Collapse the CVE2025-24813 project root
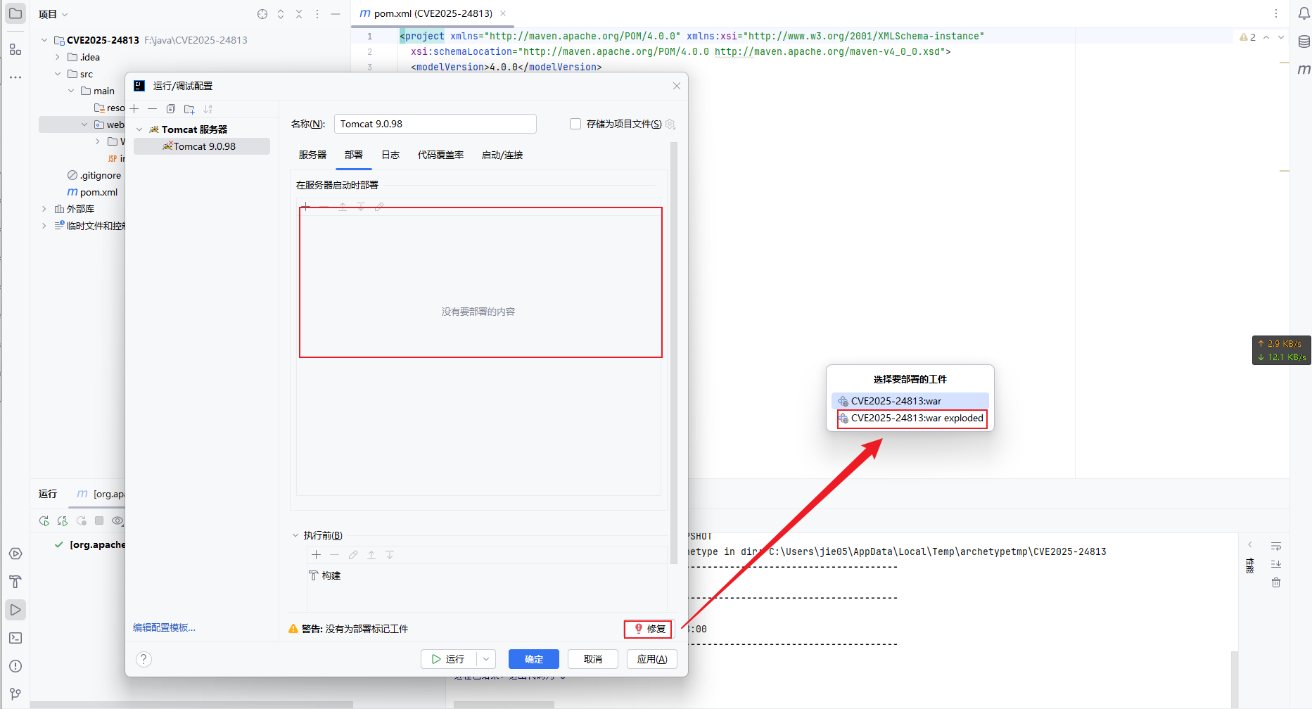Viewport: 1312px width, 709px height. point(44,40)
